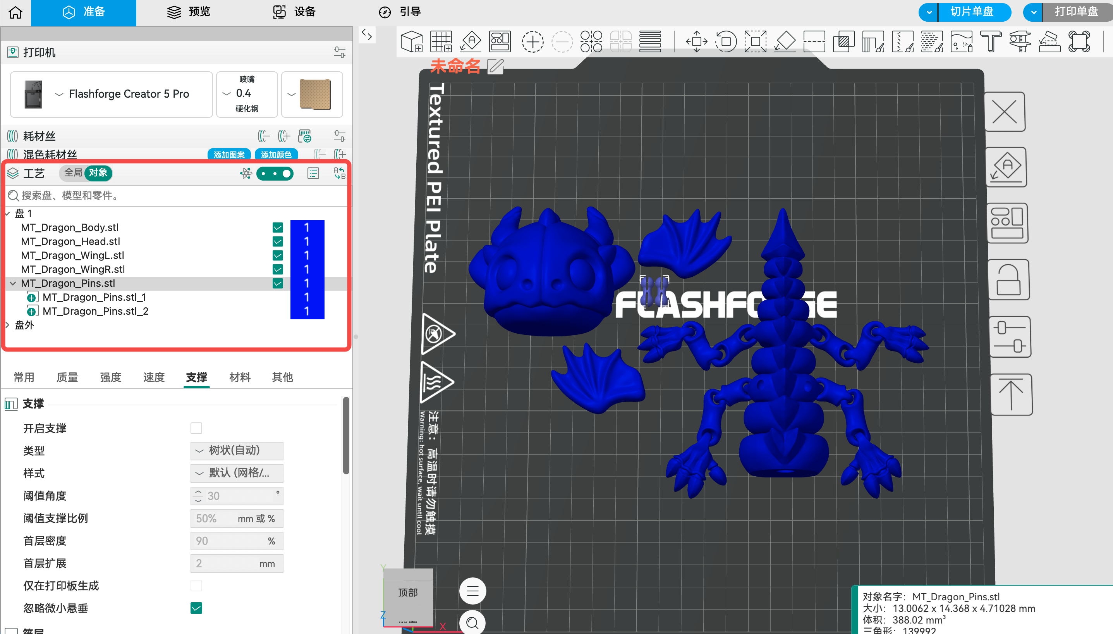The image size is (1113, 634).
Task: Click the 打印单盘 button
Action: click(x=1078, y=12)
